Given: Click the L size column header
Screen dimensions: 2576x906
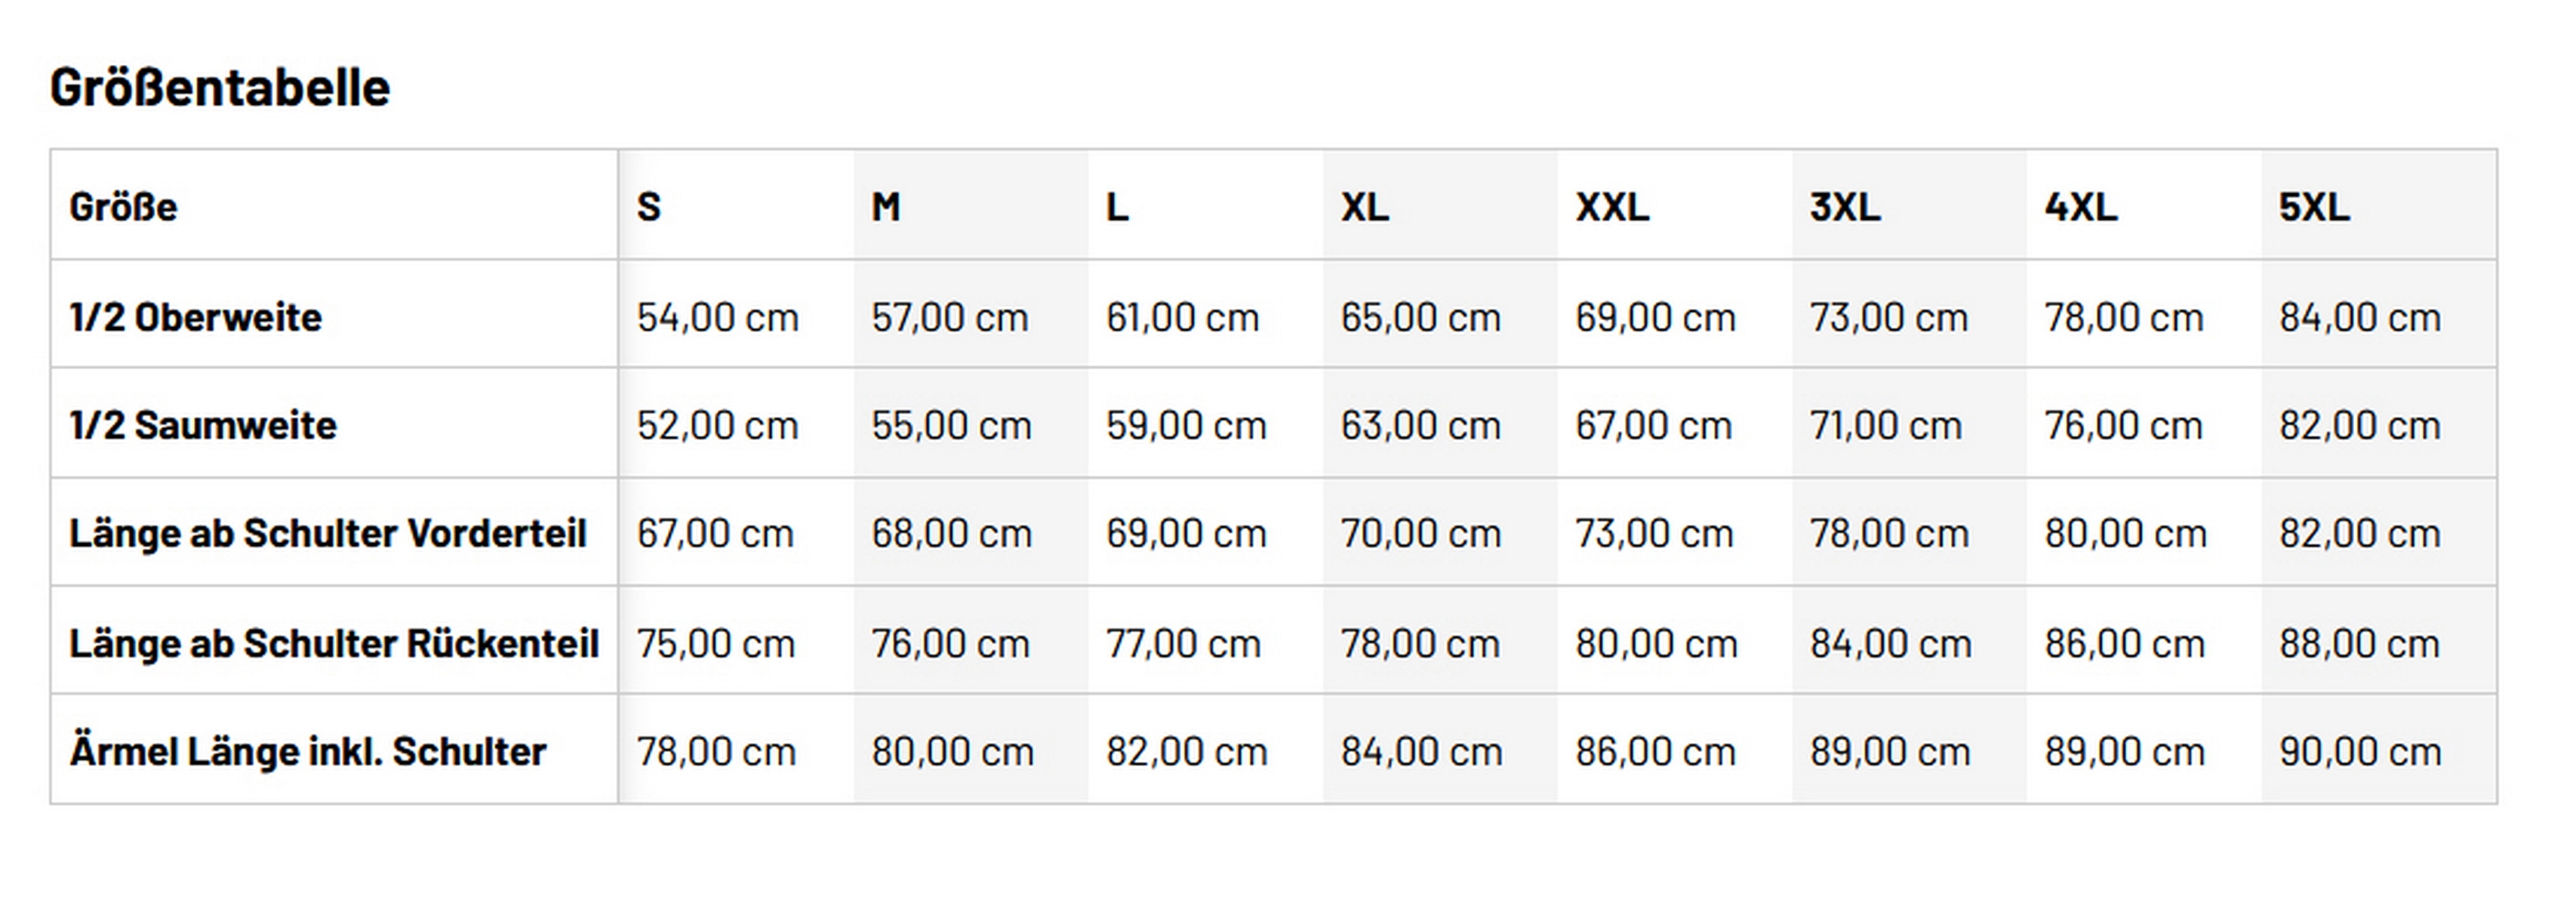Looking at the screenshot, I should [x=1117, y=207].
